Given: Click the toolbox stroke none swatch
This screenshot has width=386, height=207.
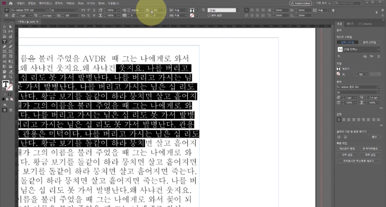Looking at the screenshot, I should point(9,87).
